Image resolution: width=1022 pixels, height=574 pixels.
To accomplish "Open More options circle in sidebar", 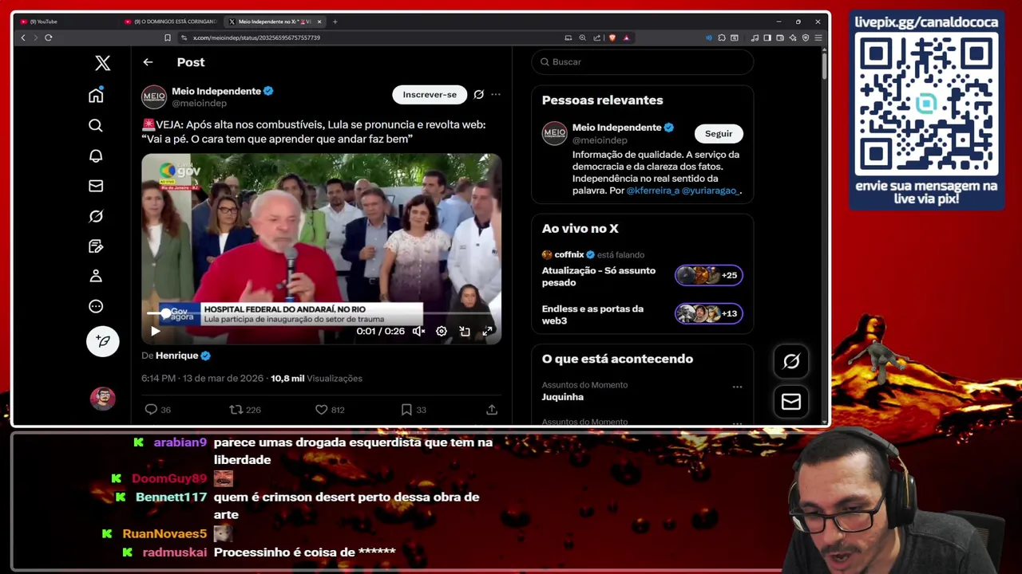I will (96, 306).
